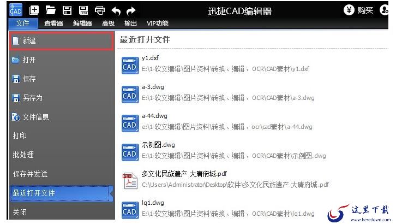Switch to the 输出 tab
This screenshot has height=224, width=396.
130,23
